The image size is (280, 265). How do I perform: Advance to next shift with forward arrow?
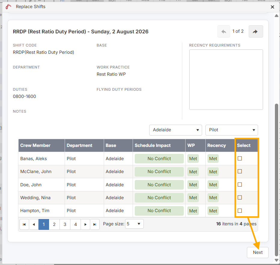pos(256,32)
